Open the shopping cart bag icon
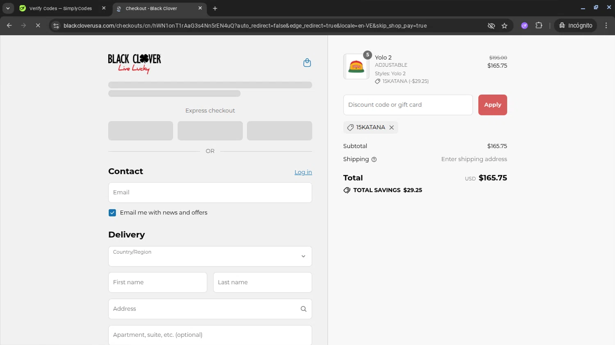Image resolution: width=615 pixels, height=345 pixels. pyautogui.click(x=307, y=63)
